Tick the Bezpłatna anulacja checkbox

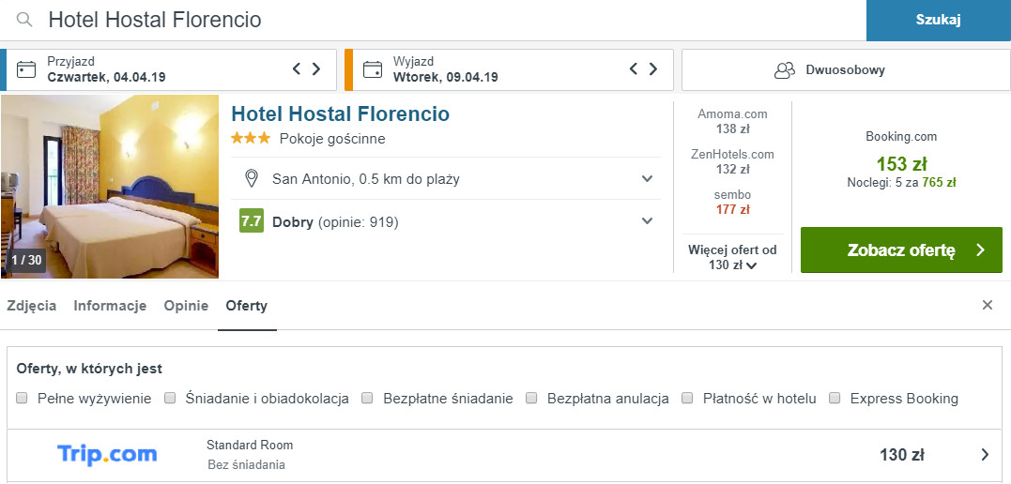531,398
